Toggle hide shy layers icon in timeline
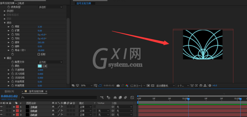 coord(115,98)
